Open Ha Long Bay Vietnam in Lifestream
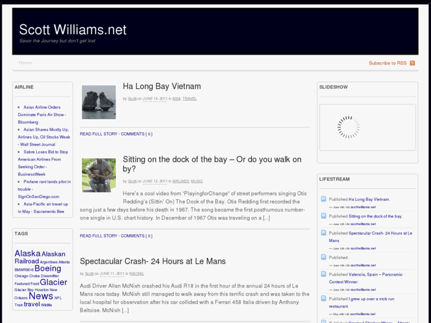The width and height of the screenshot is (431, 323). coord(369,199)
